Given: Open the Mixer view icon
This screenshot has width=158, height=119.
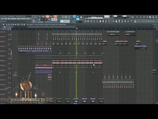Looking at the screenshot, I should point(94,21).
